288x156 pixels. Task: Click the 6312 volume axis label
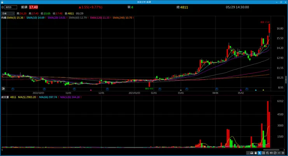click(280, 101)
